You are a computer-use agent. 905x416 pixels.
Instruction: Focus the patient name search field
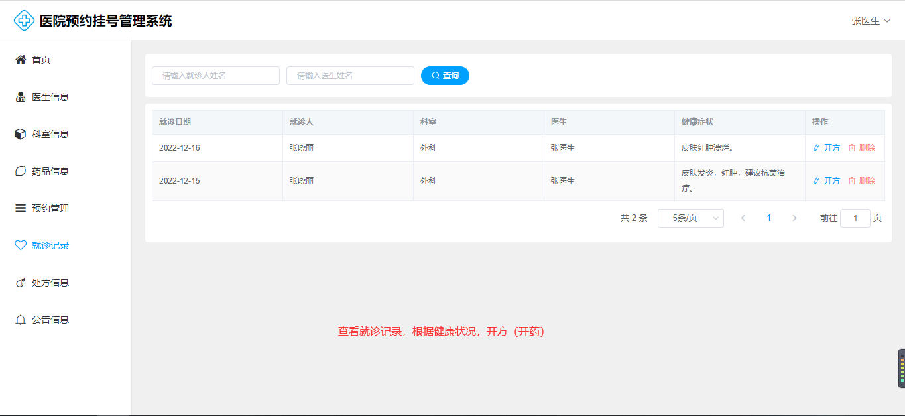point(215,76)
